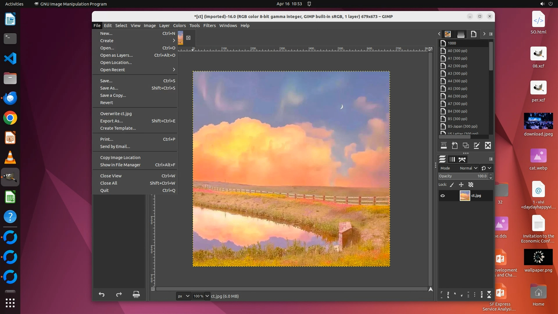This screenshot has width=558, height=314.
Task: Open the Layers panel configuration menu arrow
Action: [x=491, y=159]
